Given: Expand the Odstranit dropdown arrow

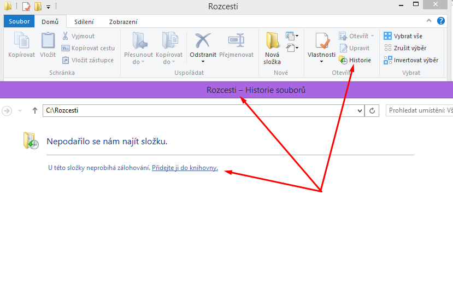Looking at the screenshot, I should click(x=203, y=62).
